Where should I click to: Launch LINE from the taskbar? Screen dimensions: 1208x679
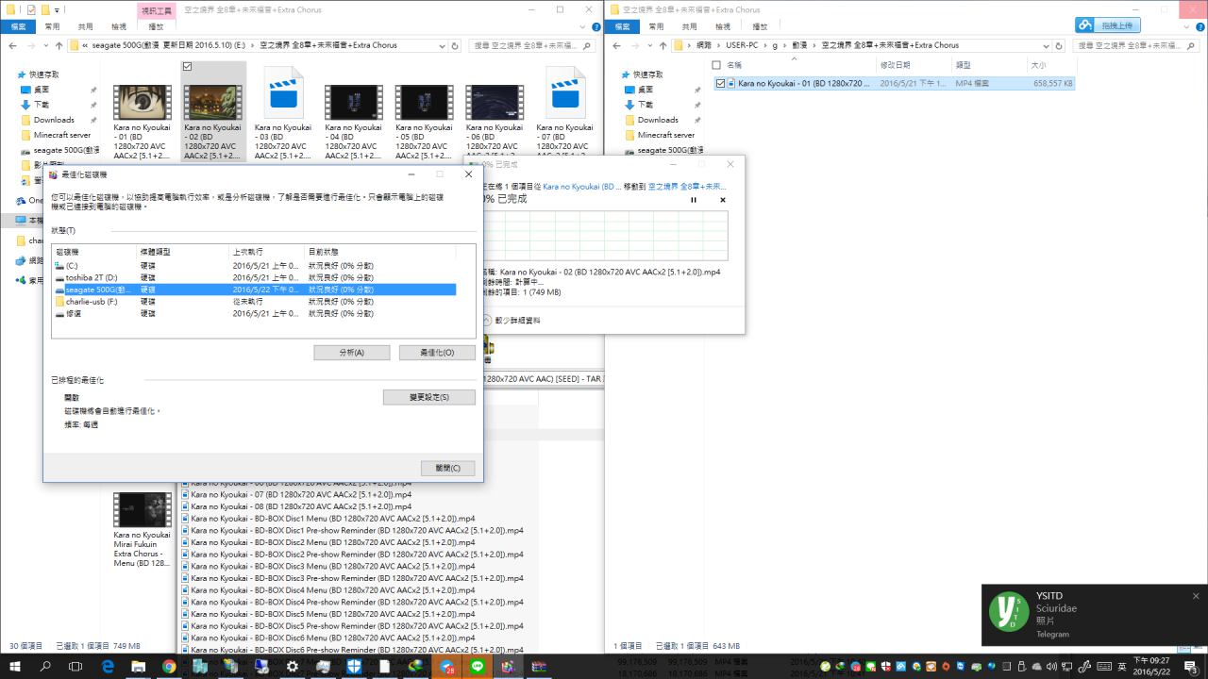[478, 667]
